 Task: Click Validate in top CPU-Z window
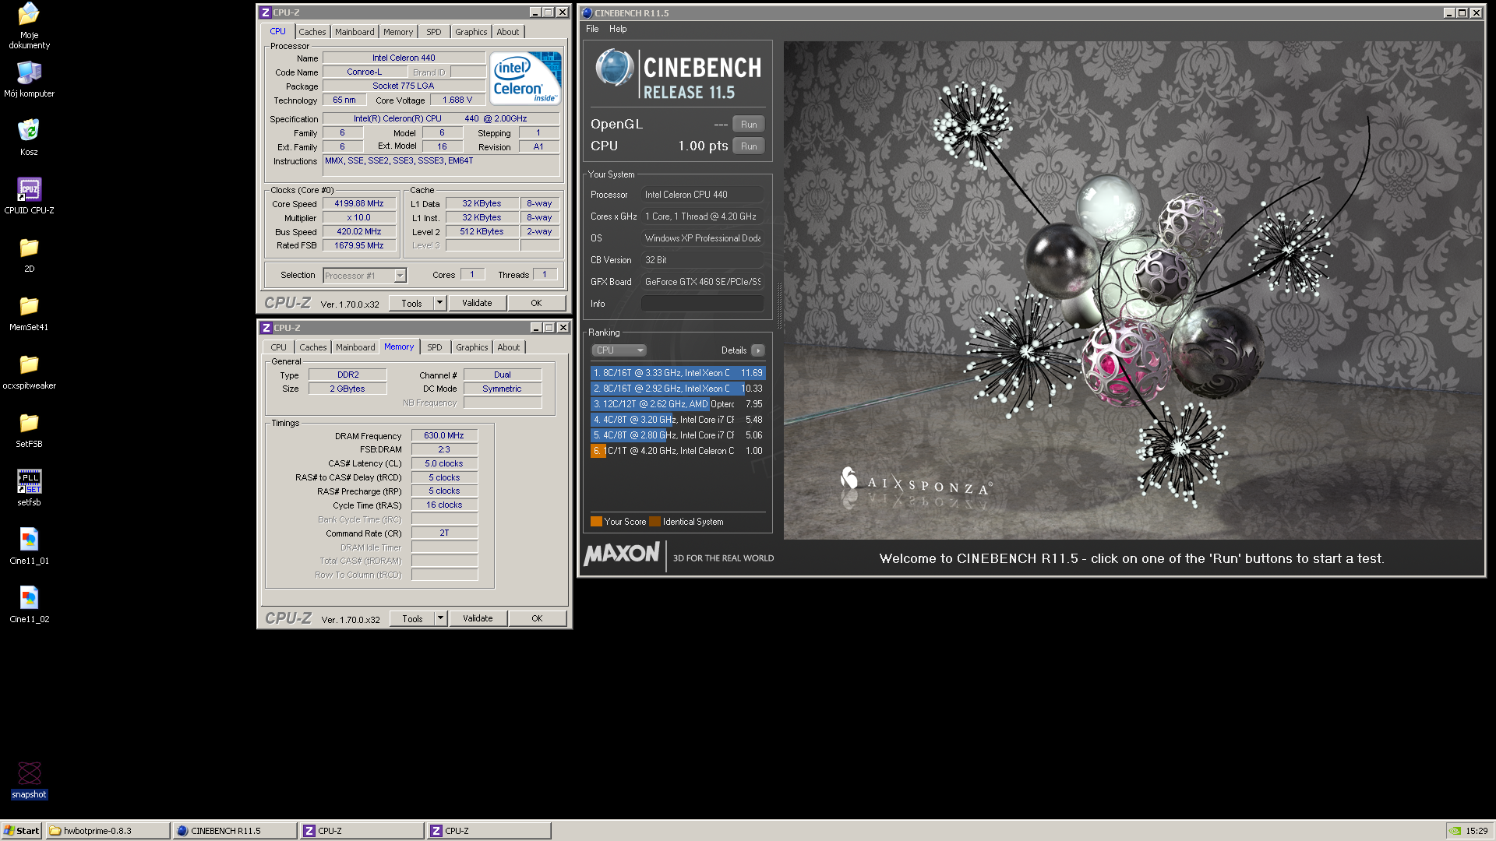point(477,303)
